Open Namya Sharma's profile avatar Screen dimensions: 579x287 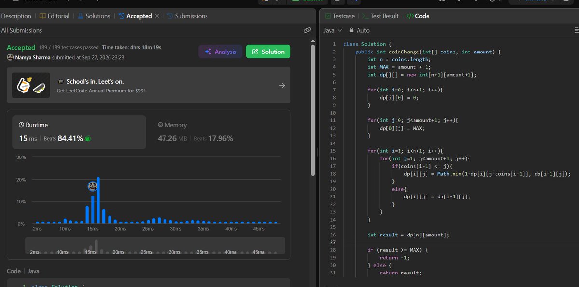click(10, 57)
